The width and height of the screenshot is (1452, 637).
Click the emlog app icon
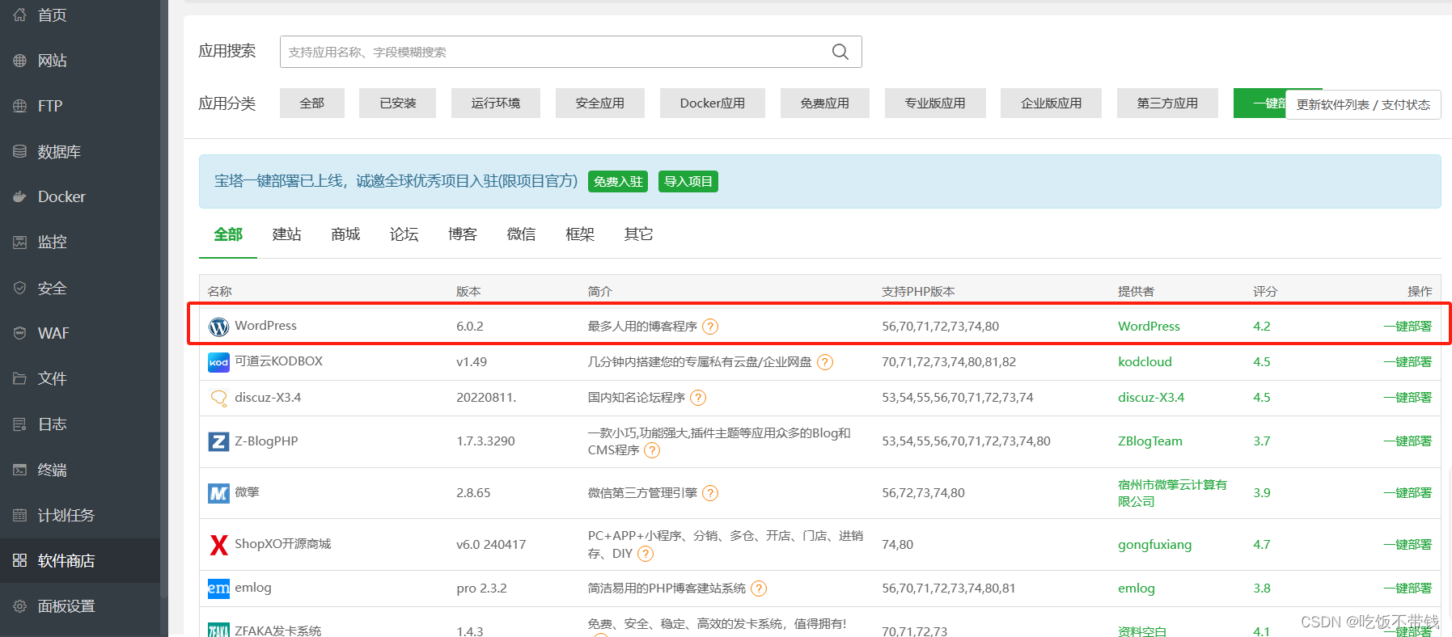218,588
